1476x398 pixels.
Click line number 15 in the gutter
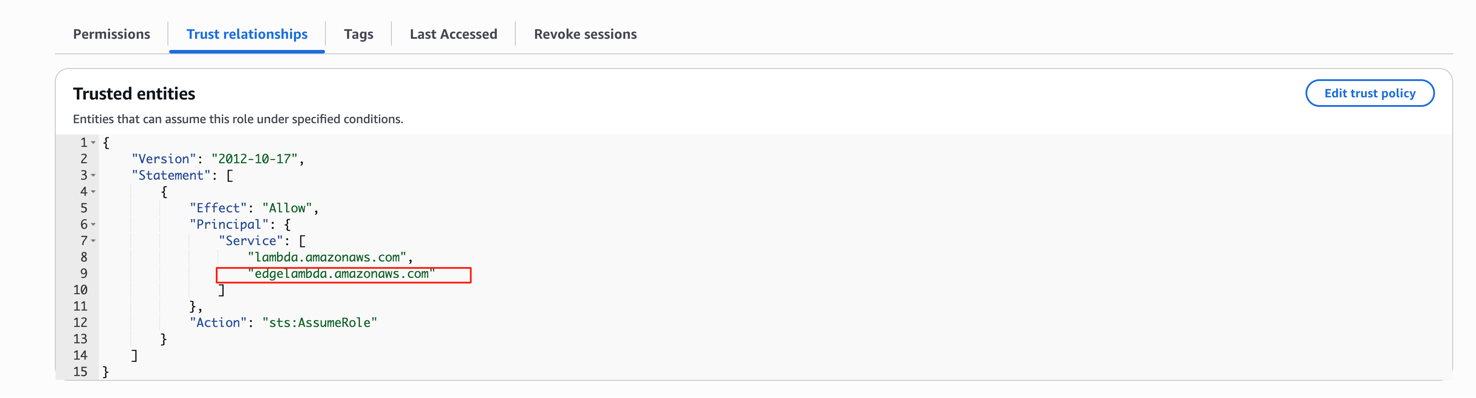coord(80,372)
